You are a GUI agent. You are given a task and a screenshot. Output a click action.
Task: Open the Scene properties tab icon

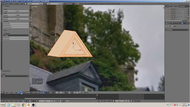tap(174, 23)
